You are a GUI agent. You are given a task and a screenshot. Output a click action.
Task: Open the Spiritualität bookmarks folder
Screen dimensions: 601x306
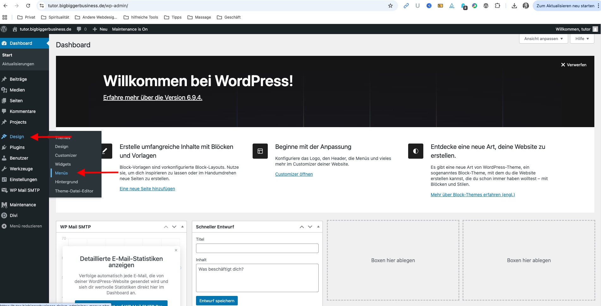pyautogui.click(x=55, y=17)
